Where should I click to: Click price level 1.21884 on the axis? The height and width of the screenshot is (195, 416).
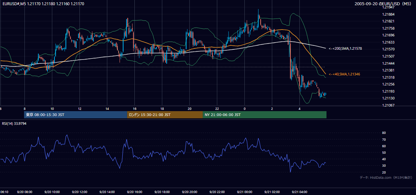point(388,14)
